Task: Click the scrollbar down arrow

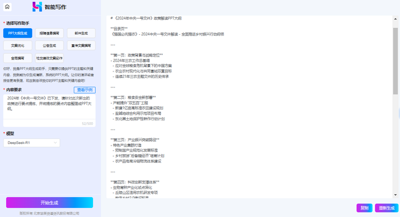Action: [395, 195]
